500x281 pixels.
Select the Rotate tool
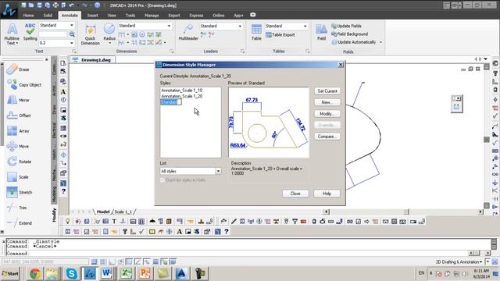click(x=19, y=162)
